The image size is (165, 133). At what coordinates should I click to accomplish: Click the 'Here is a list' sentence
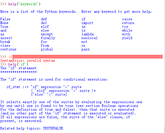pyautogui.click(x=38, y=12)
